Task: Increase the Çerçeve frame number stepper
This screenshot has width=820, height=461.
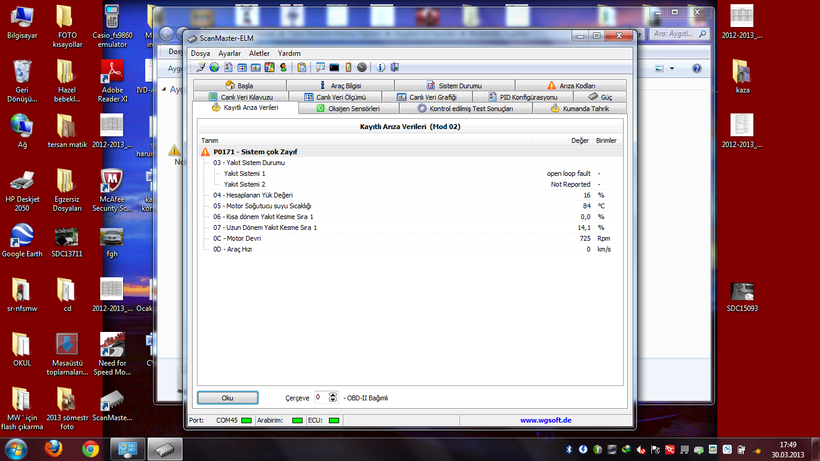Action: (333, 395)
